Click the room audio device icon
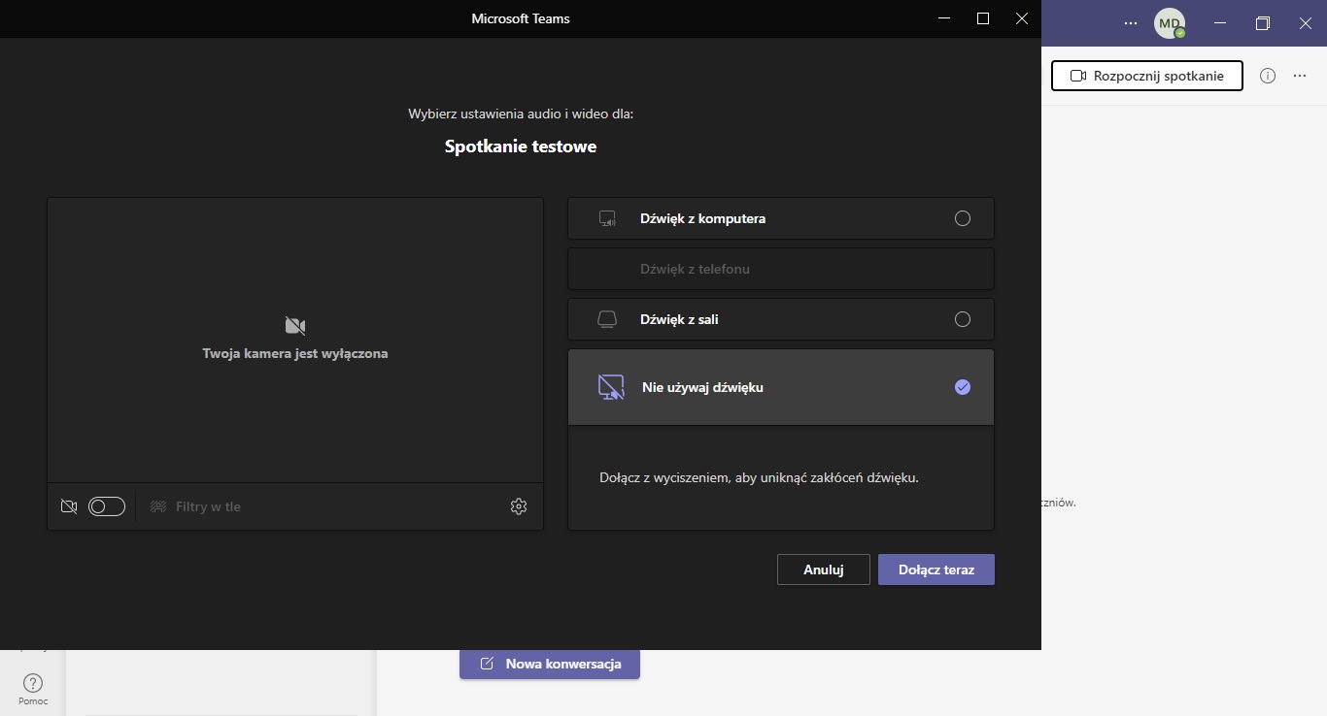 [x=608, y=319]
